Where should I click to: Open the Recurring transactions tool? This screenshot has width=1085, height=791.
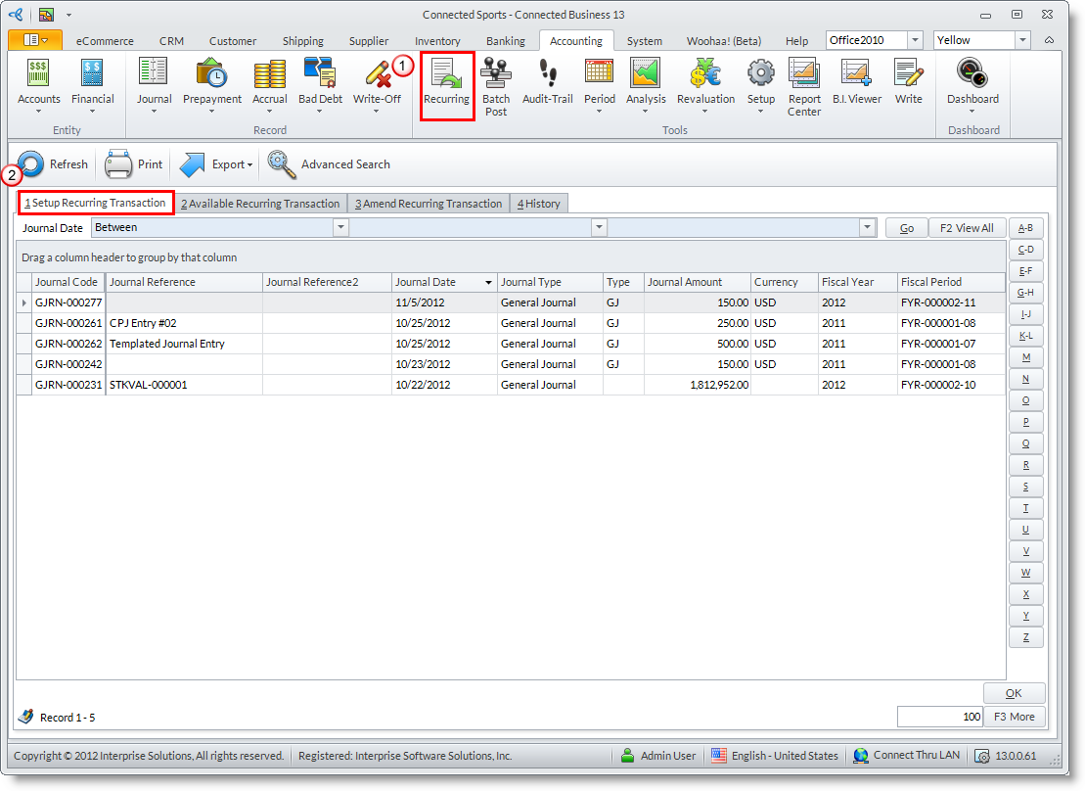coord(446,84)
